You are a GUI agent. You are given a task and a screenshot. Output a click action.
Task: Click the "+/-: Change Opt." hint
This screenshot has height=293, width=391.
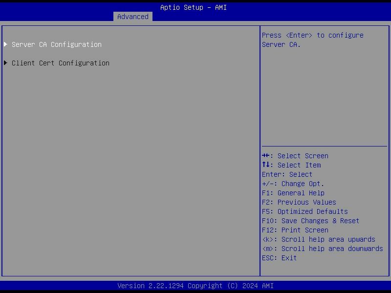293,184
